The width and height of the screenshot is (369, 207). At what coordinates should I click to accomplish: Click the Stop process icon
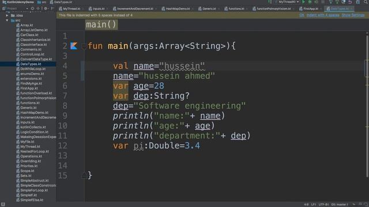(x=323, y=2)
